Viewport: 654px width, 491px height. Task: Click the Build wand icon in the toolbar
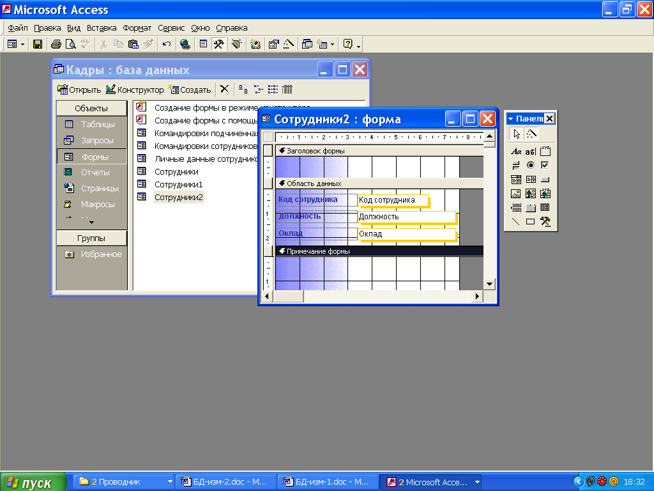289,44
